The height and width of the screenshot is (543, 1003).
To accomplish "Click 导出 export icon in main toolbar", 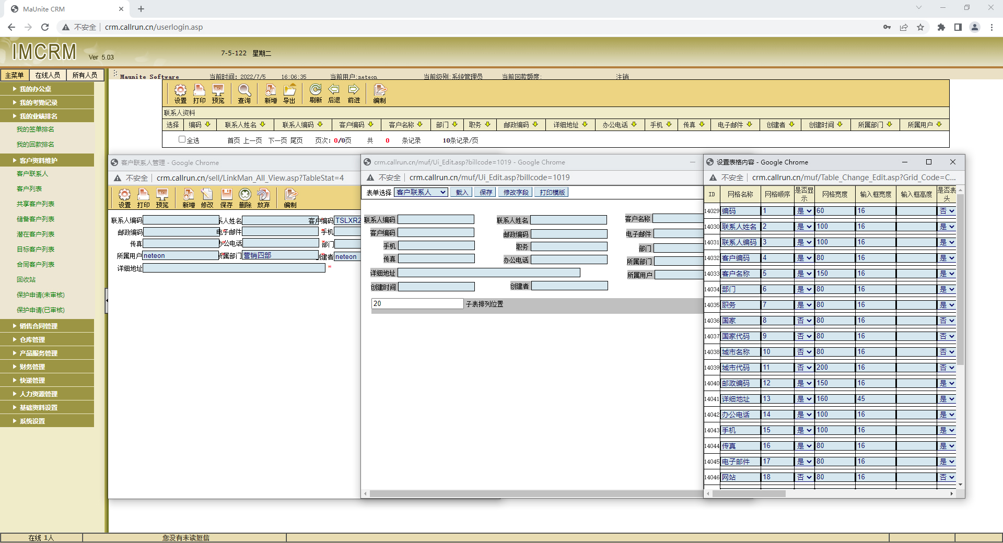I will pyautogui.click(x=289, y=94).
